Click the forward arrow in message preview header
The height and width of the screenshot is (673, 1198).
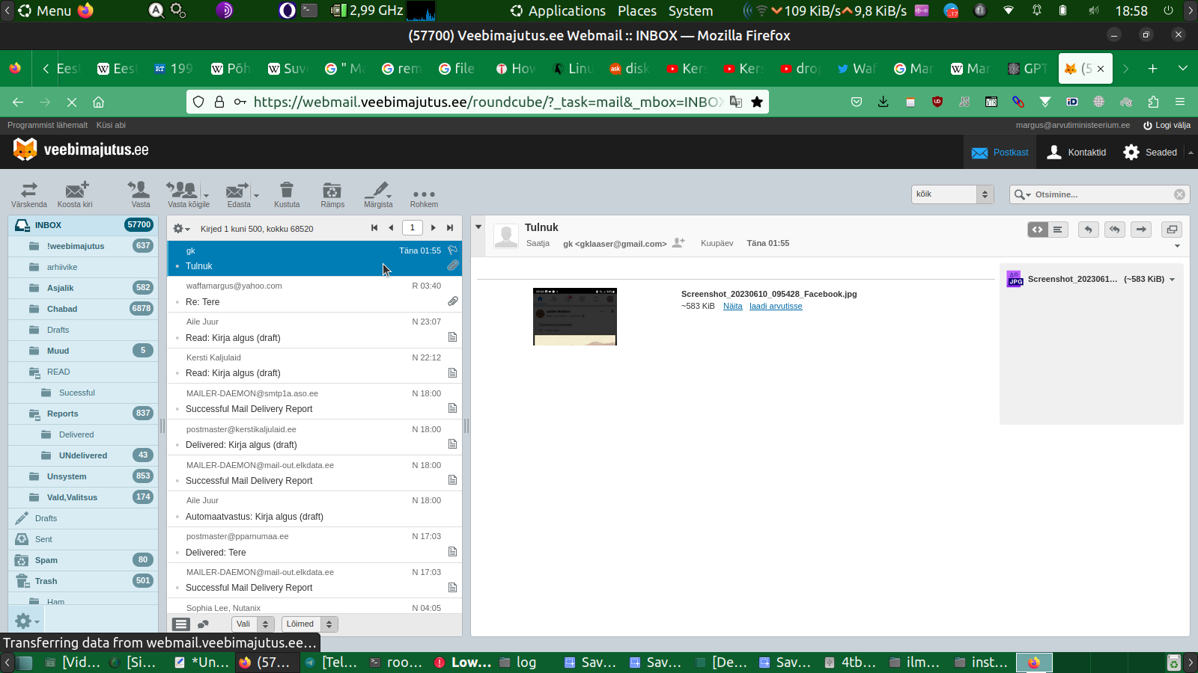coord(1141,230)
